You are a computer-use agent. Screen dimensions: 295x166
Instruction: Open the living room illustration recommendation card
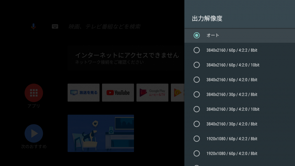pos(101,133)
